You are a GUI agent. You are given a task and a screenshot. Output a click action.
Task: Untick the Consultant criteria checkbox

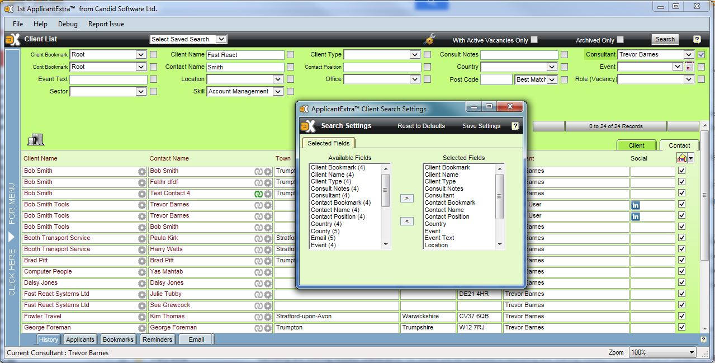[x=701, y=55]
